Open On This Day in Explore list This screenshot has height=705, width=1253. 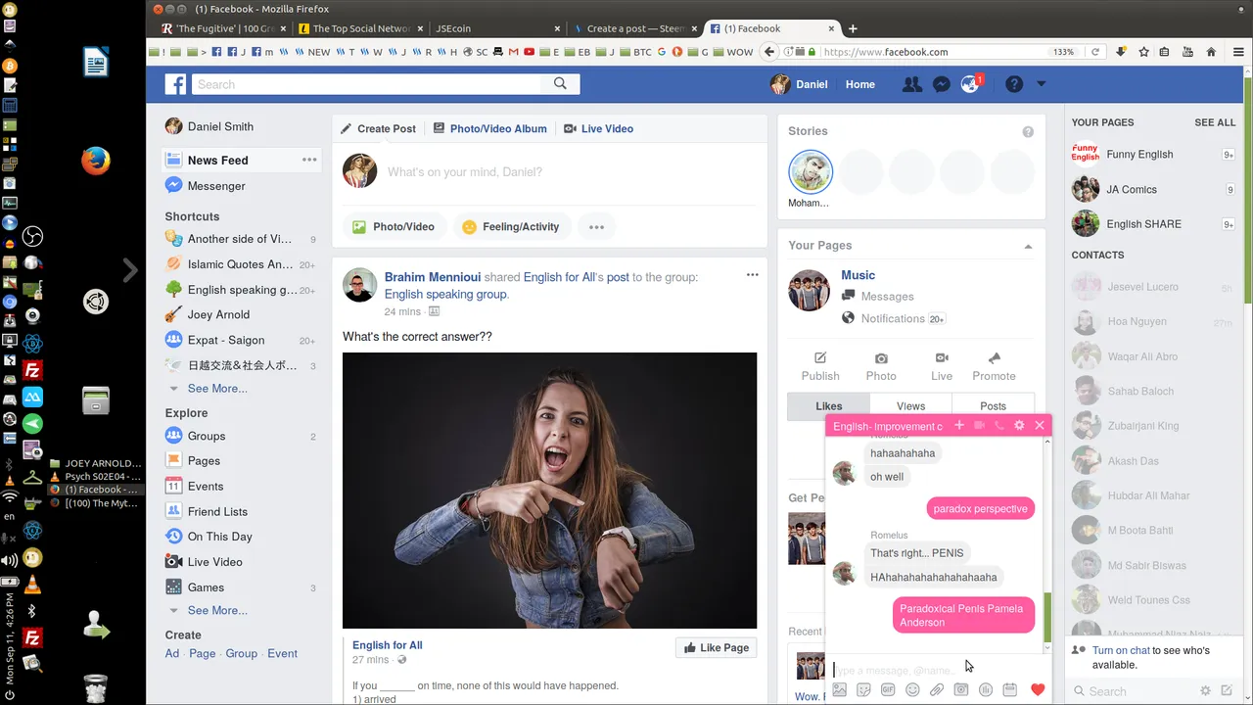point(219,537)
